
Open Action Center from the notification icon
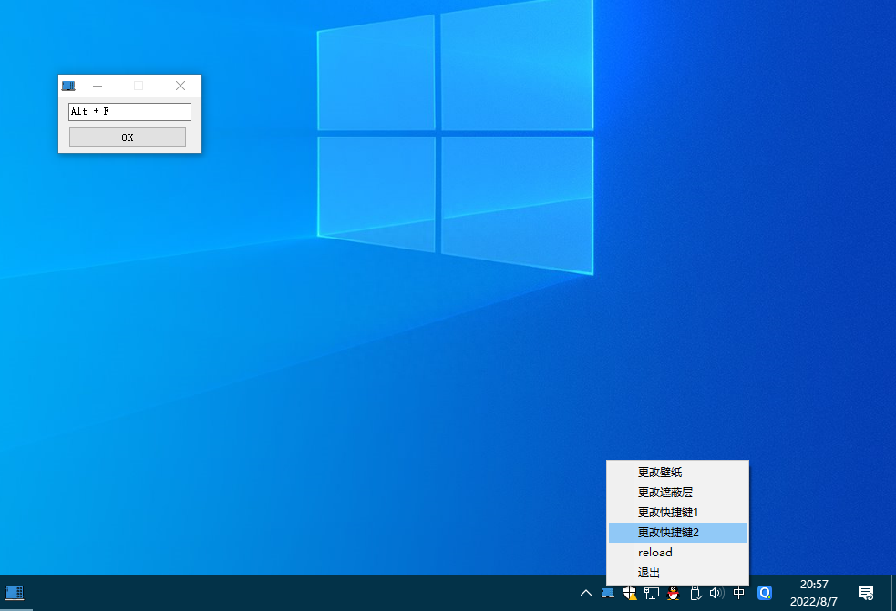pyautogui.click(x=864, y=594)
